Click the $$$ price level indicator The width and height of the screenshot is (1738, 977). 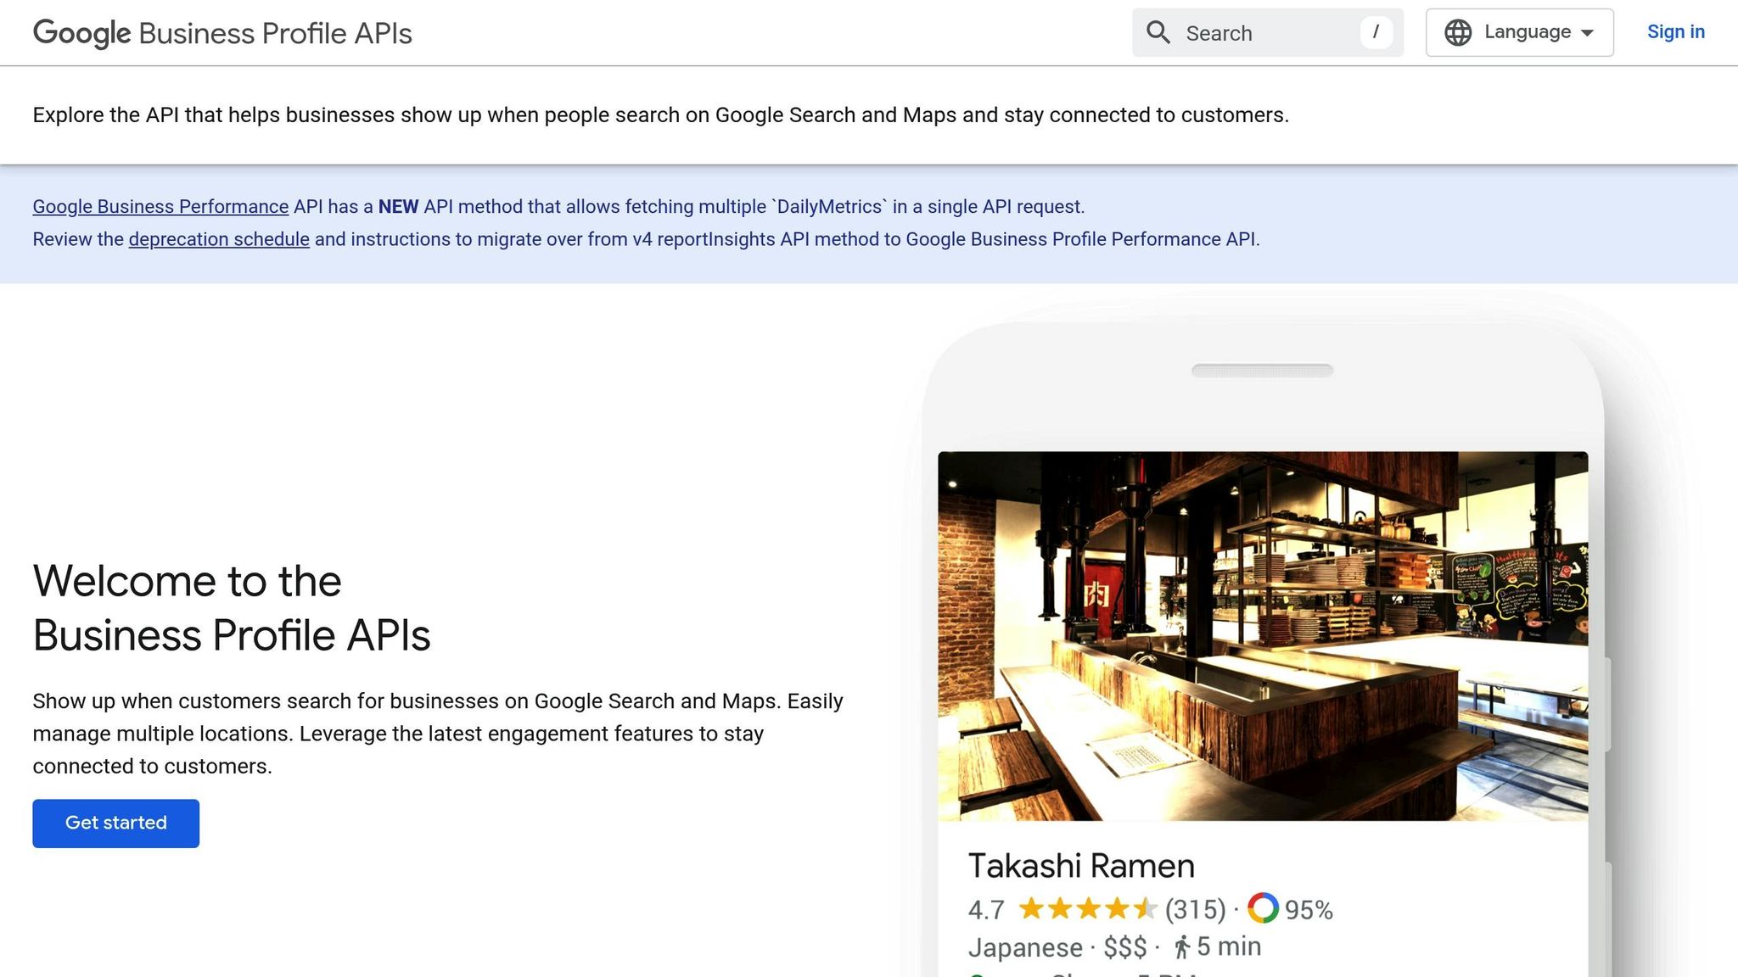tap(1126, 946)
